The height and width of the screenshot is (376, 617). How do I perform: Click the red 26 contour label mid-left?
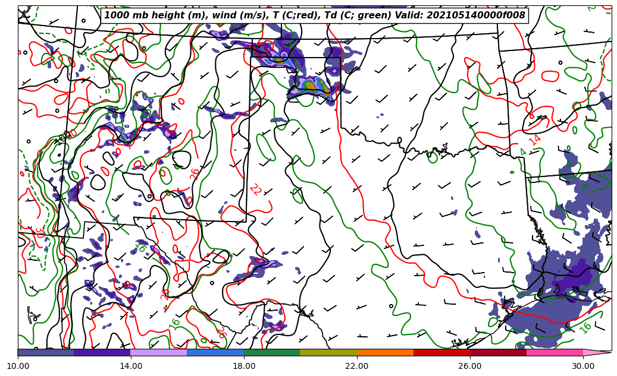click(195, 174)
